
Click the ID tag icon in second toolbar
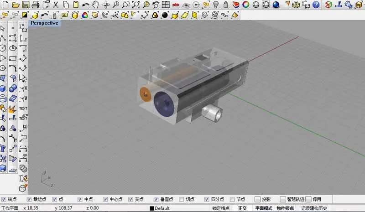(64, 16)
